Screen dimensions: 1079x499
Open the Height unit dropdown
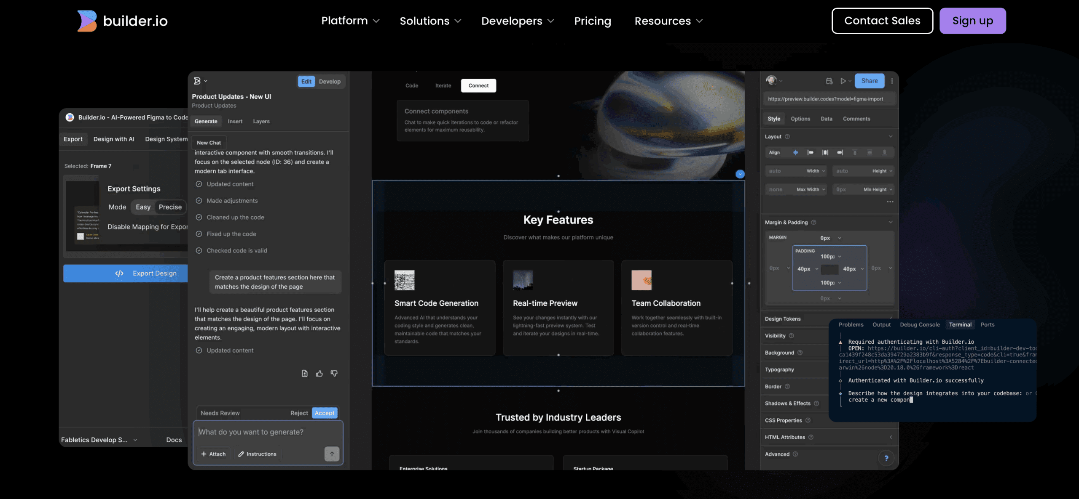point(882,171)
